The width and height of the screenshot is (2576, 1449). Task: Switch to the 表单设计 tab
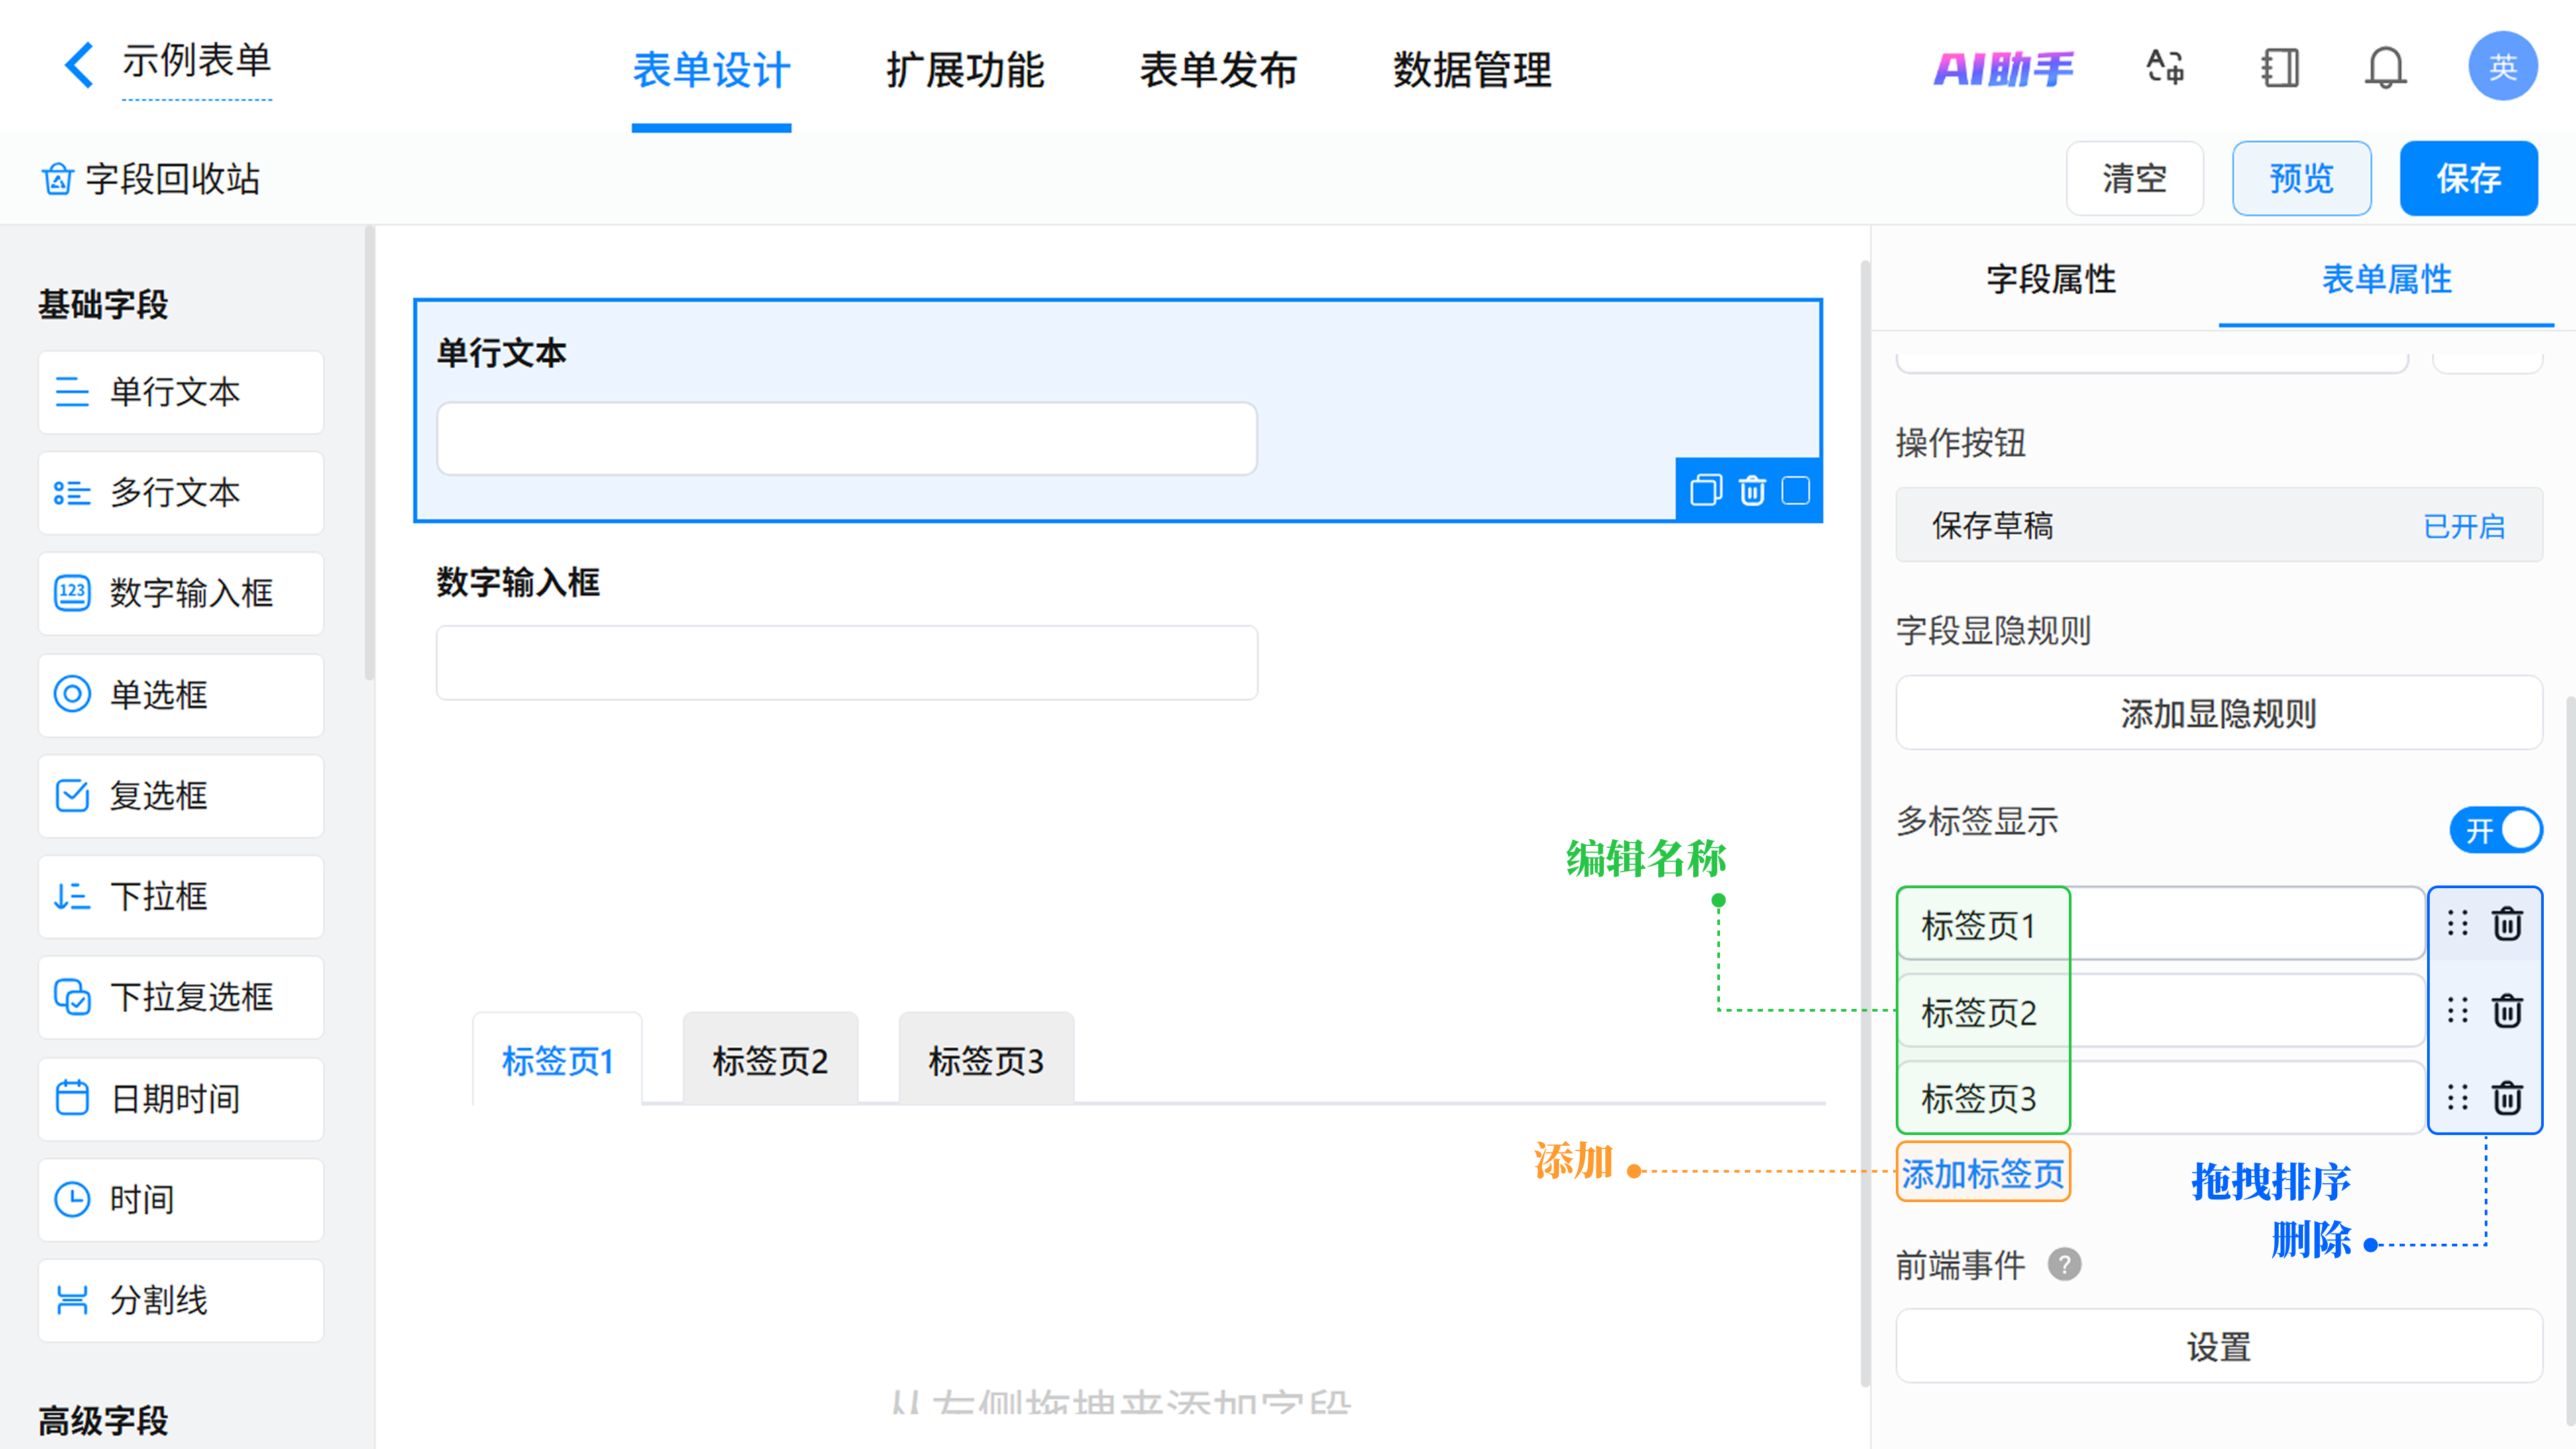[x=711, y=70]
